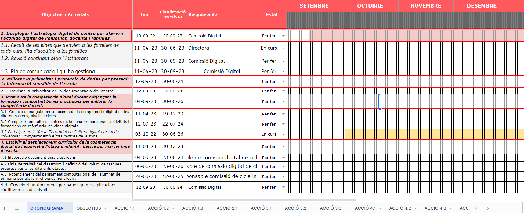The height and width of the screenshot is (213, 524).
Task: Open status dropdown for objective 1 row
Action: [283, 36]
